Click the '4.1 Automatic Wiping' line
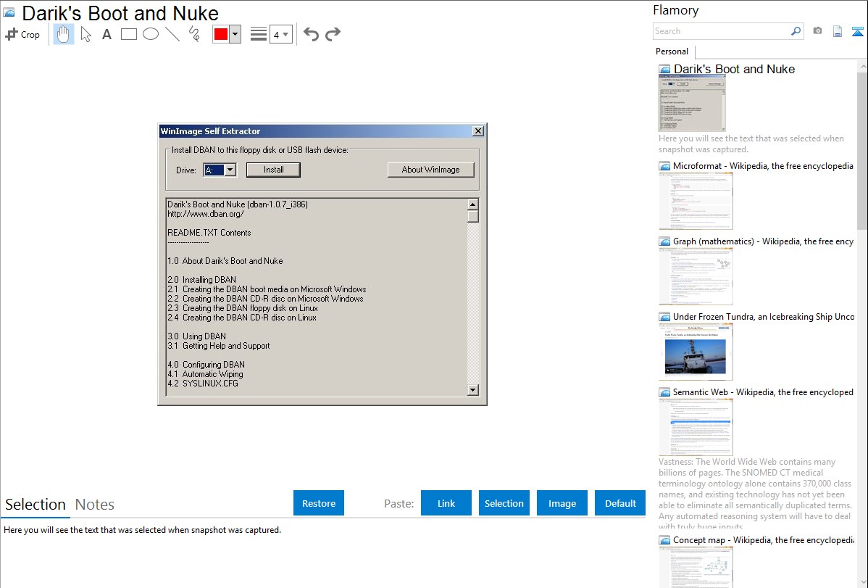Viewport: 868px width, 588px height. [205, 374]
